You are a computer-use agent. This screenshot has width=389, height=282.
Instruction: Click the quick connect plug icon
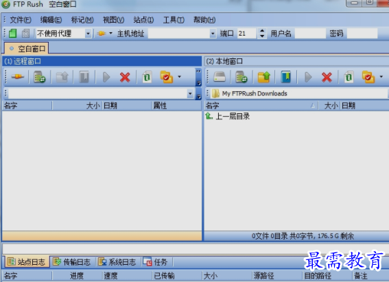click(102, 33)
